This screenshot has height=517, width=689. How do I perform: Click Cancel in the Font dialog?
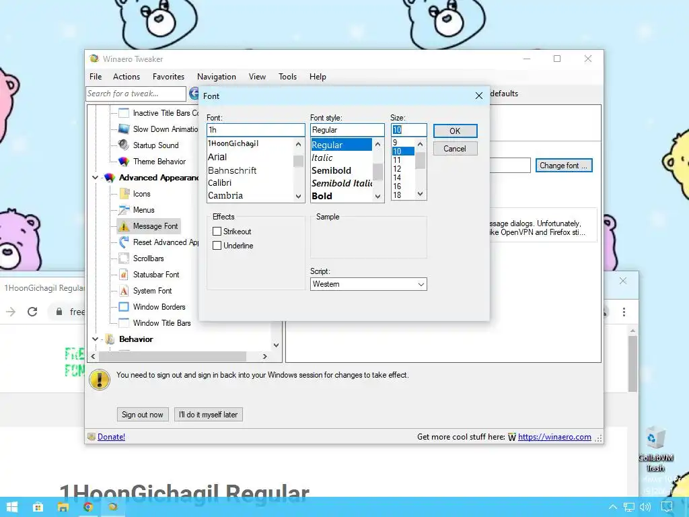pos(455,149)
